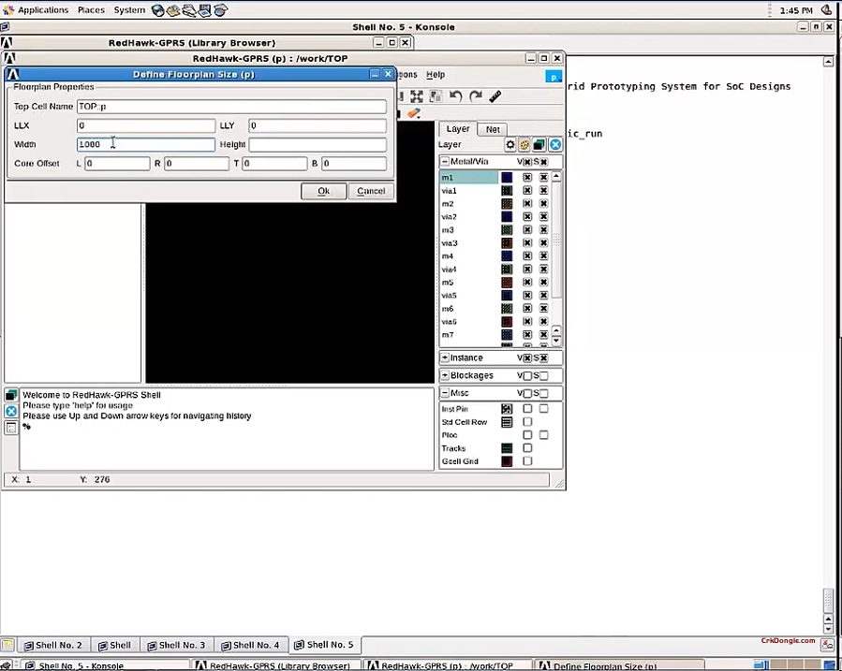Select the Redo icon in the toolbar
This screenshot has width=842, height=671.
[476, 95]
